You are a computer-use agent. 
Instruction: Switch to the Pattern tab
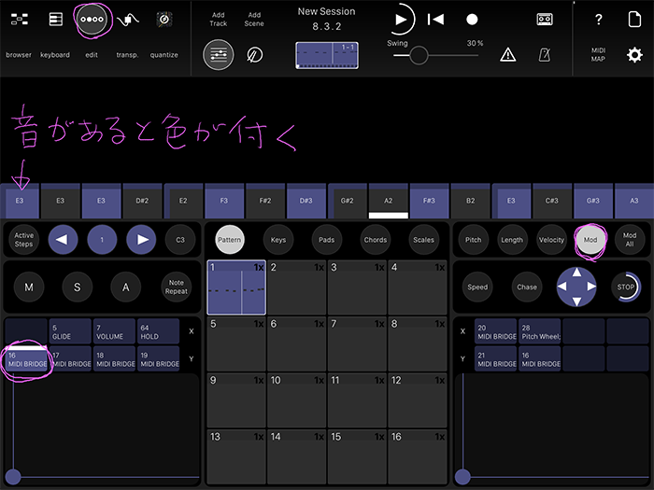pos(230,240)
